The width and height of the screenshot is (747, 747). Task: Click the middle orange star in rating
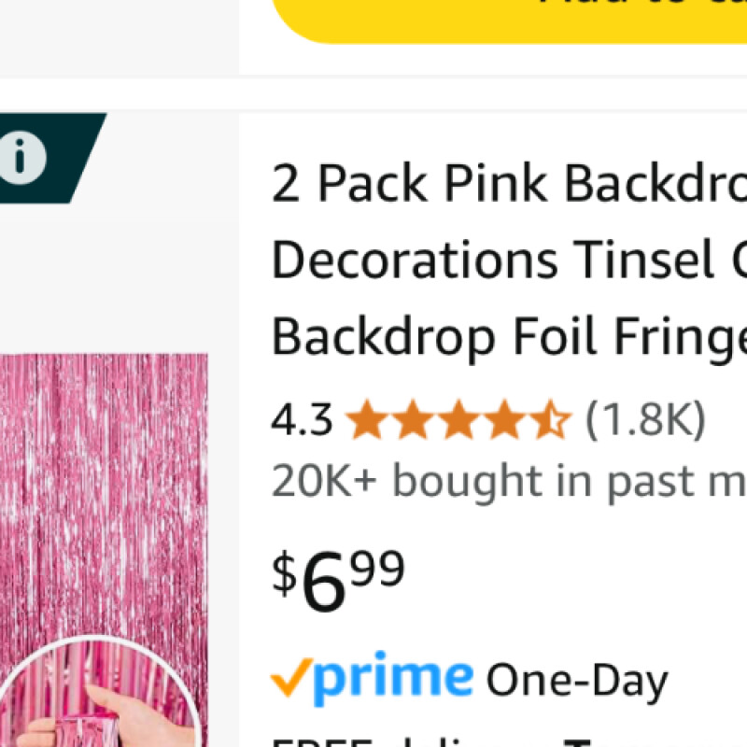458,421
